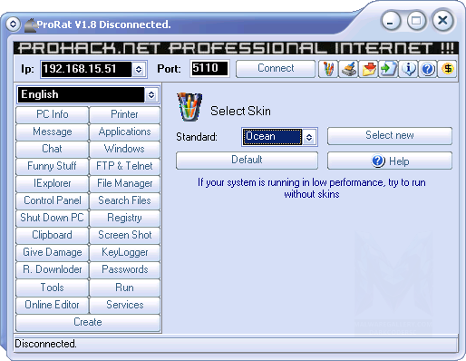Select the File Manager button

124,183
